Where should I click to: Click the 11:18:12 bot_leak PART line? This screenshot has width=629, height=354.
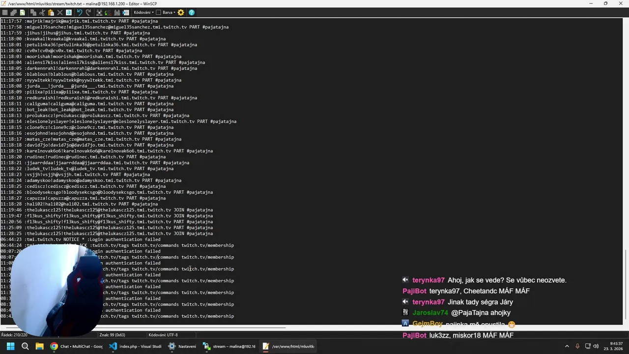click(87, 110)
